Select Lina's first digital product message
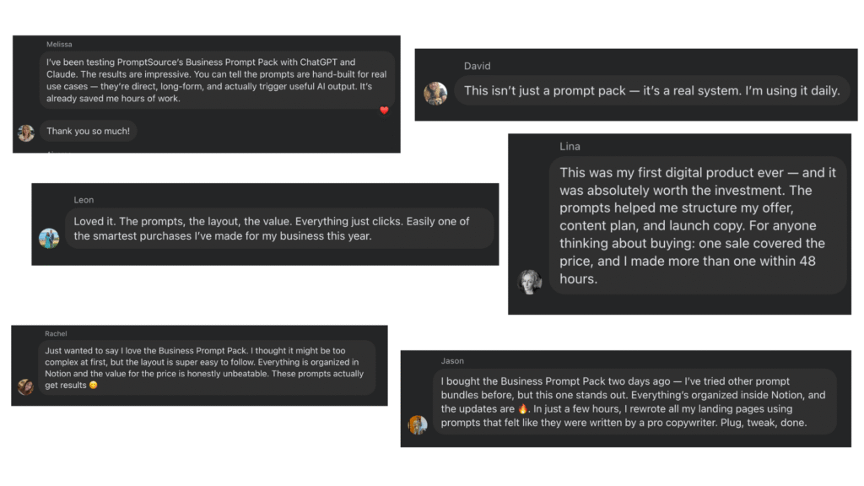 point(698,225)
